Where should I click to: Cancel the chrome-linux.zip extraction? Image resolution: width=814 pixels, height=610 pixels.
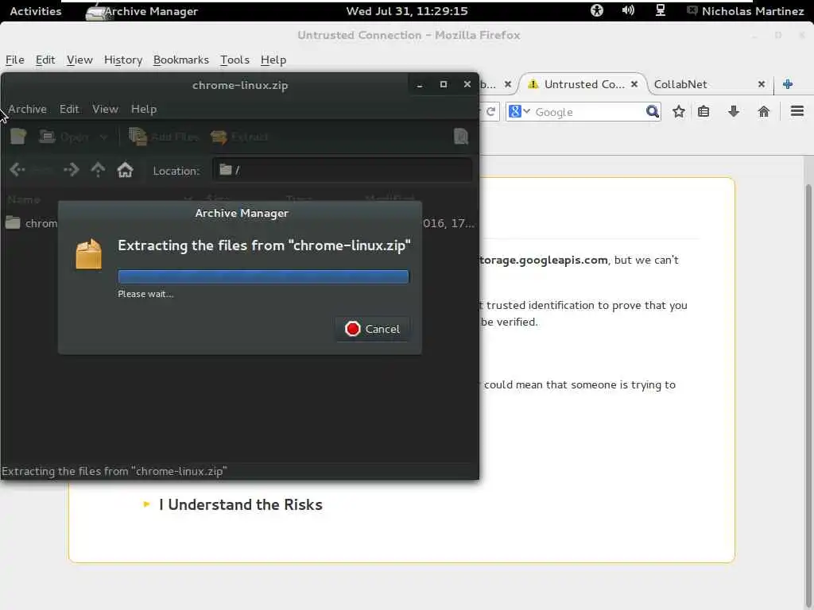[x=372, y=329]
